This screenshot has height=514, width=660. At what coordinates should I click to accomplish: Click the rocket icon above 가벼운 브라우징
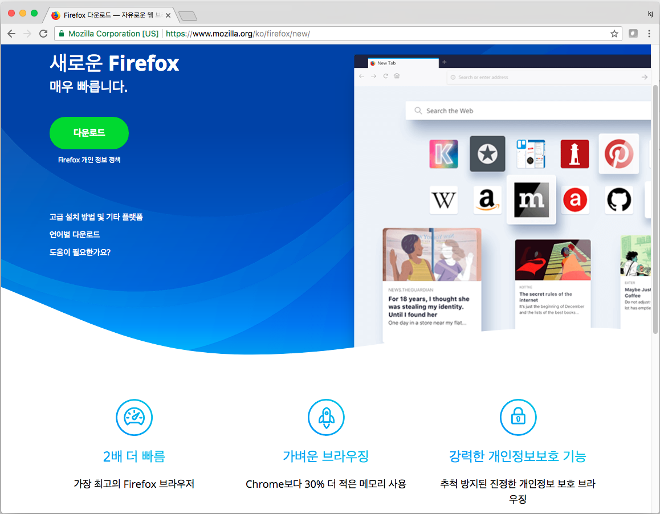(326, 418)
